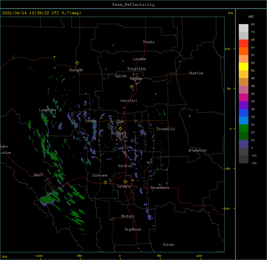This screenshot has width=267, height=260.
Task: Select the dark orange 57-60 dBZ swatch
Action: (243, 51)
